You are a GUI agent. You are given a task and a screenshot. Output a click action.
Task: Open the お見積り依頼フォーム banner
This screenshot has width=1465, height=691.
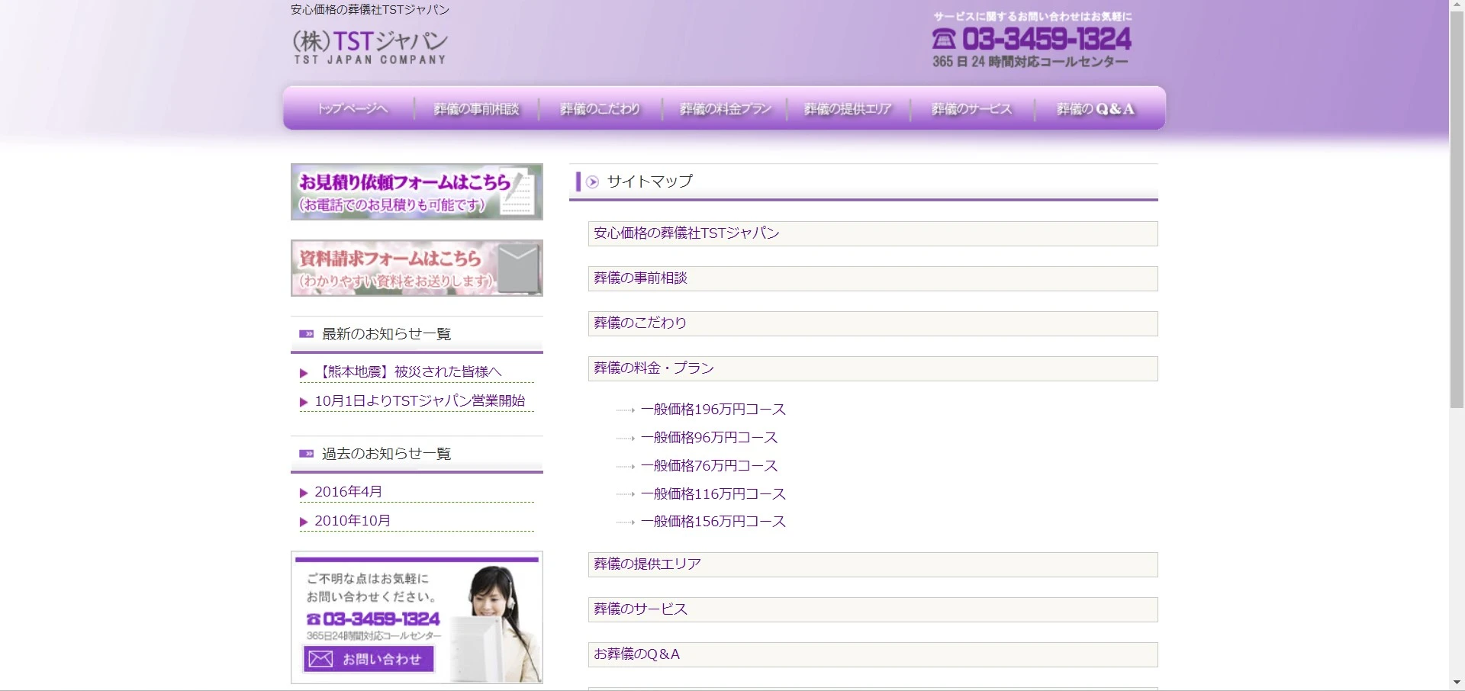(x=417, y=192)
